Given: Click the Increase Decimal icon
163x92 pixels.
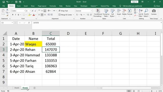Looking at the screenshot, I should (88, 15).
